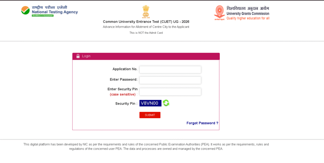Select the Enter Security Pin text box

(x=170, y=92)
